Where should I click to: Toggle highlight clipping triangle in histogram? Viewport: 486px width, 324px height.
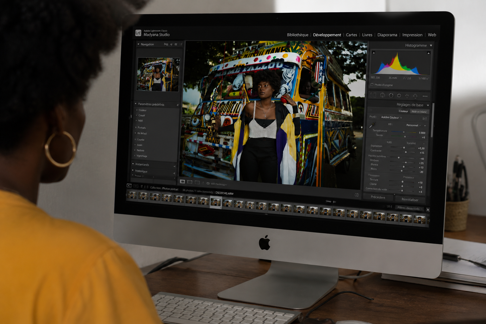(428, 53)
